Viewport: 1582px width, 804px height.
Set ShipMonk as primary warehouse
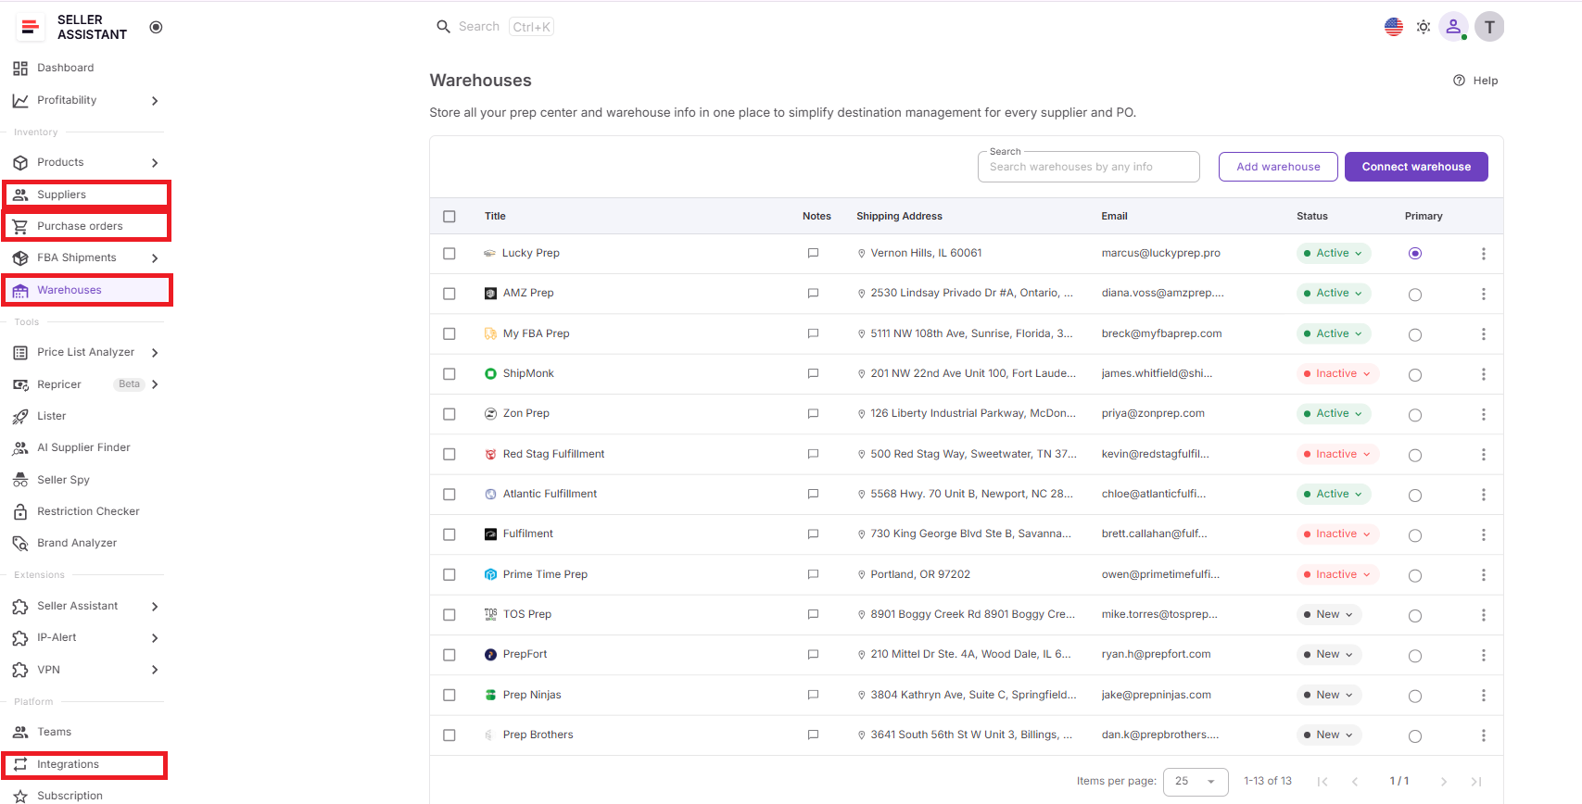click(x=1415, y=375)
